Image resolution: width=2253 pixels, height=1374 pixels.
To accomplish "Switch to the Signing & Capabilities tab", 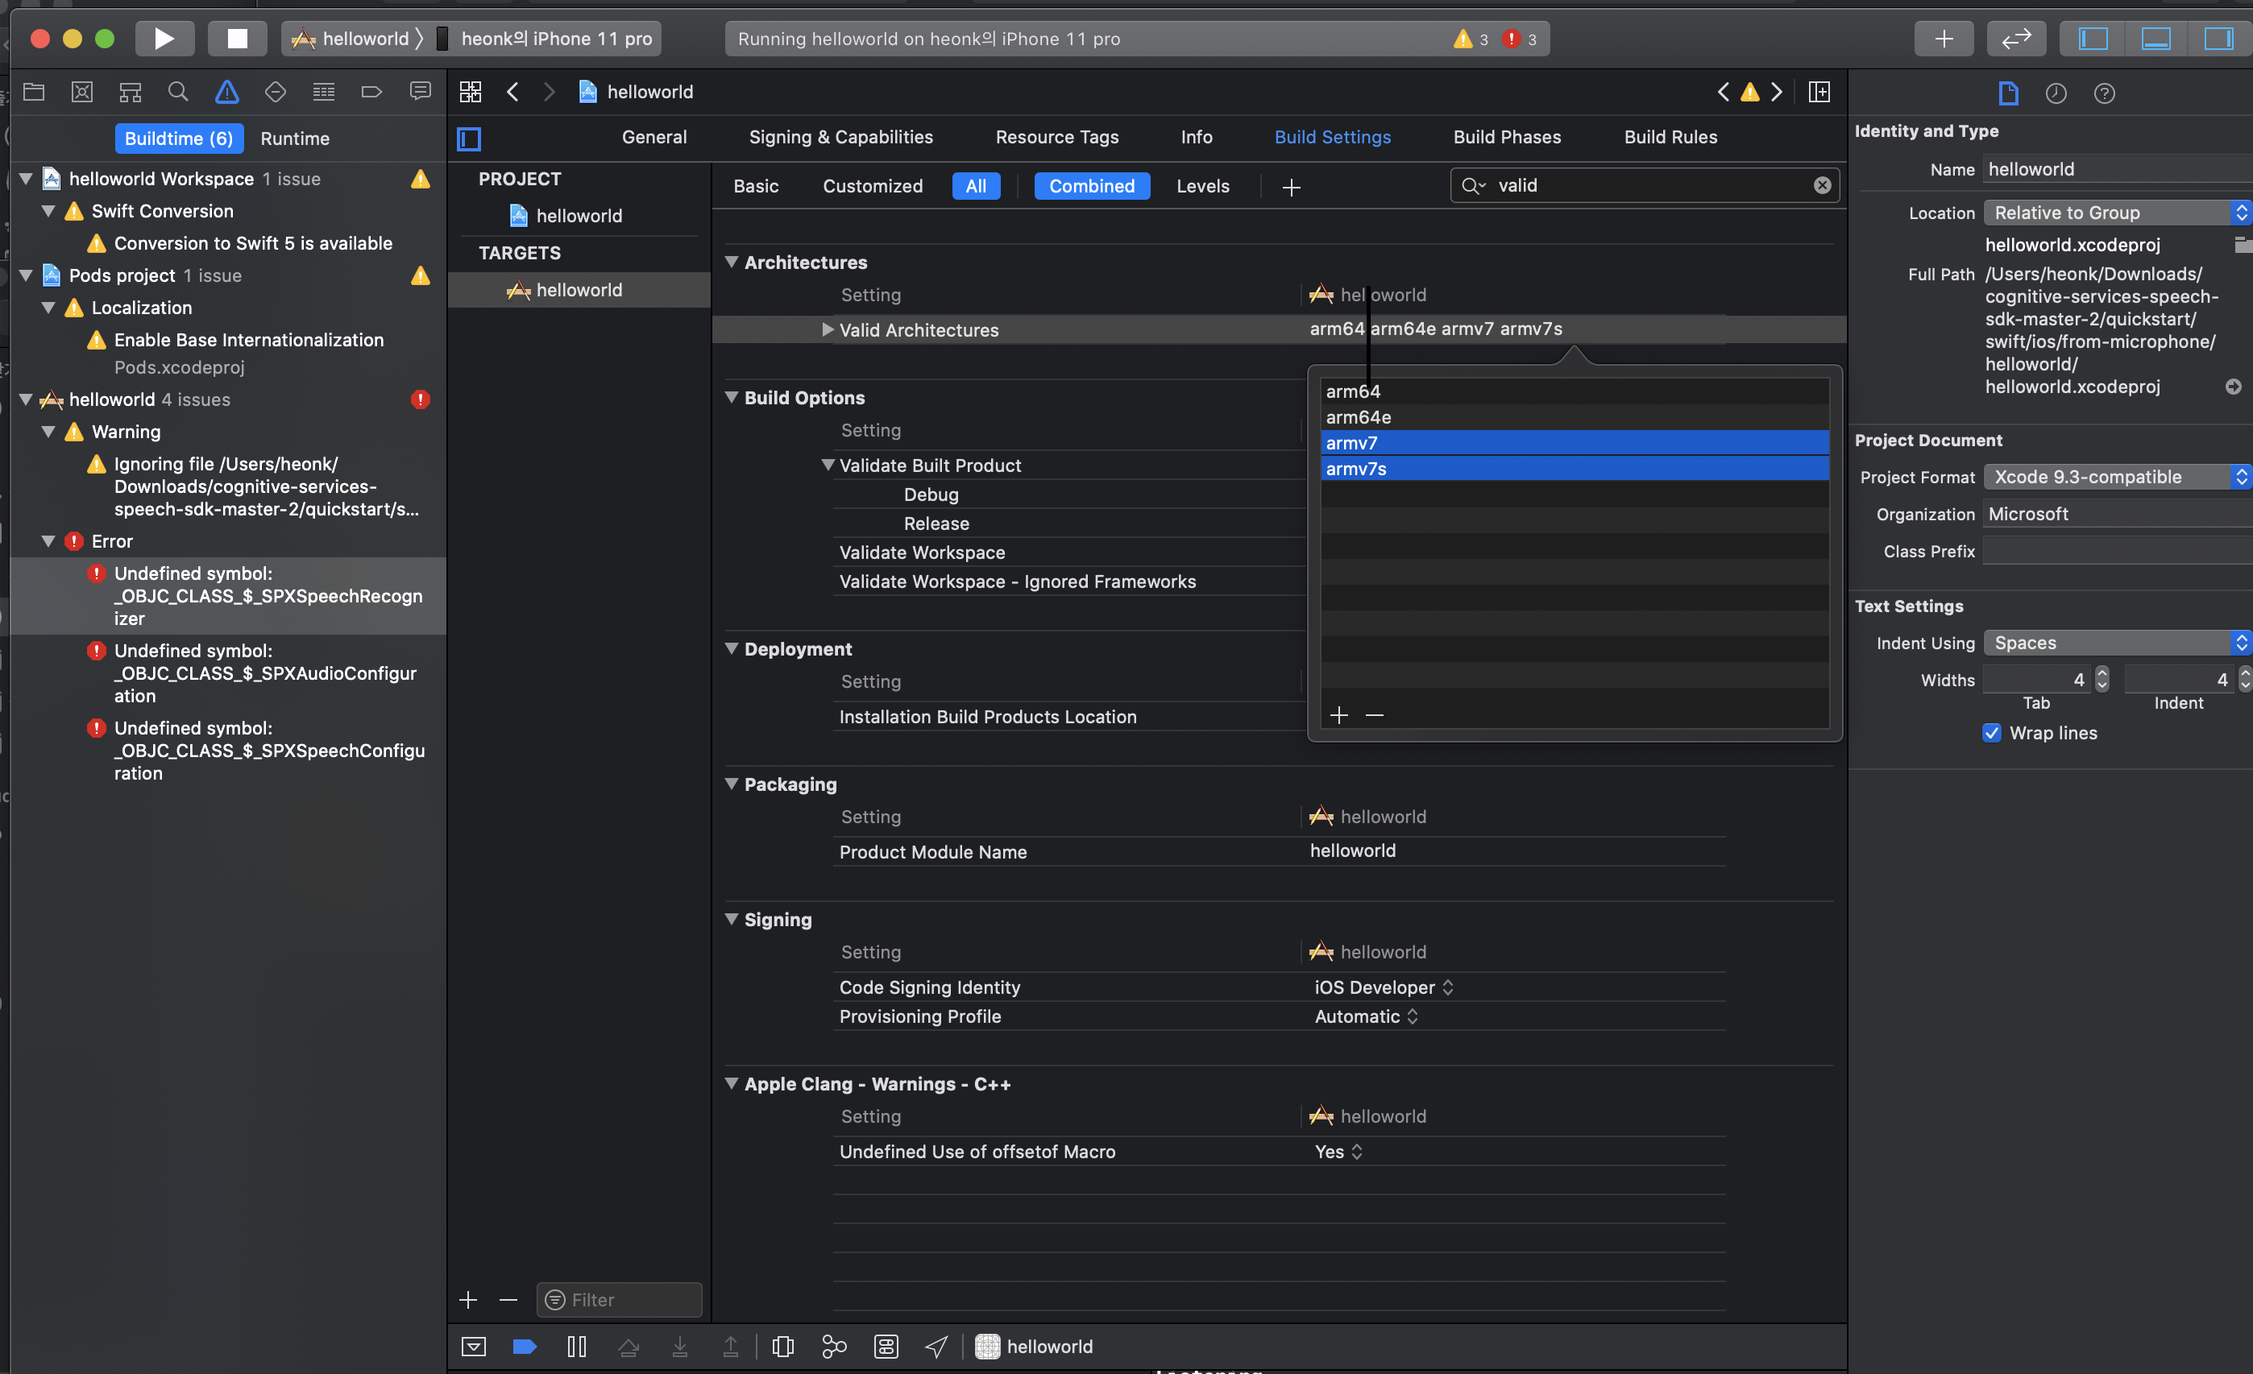I will 840,137.
